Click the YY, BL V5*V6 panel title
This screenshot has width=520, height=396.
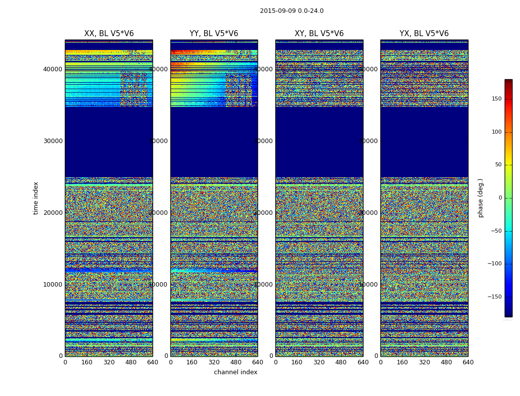pos(214,34)
